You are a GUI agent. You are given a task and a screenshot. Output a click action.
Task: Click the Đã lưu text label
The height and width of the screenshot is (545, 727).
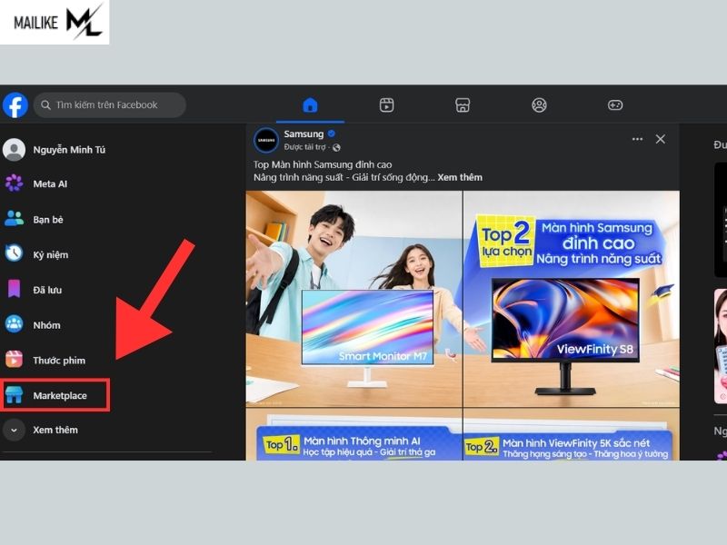pyautogui.click(x=47, y=290)
